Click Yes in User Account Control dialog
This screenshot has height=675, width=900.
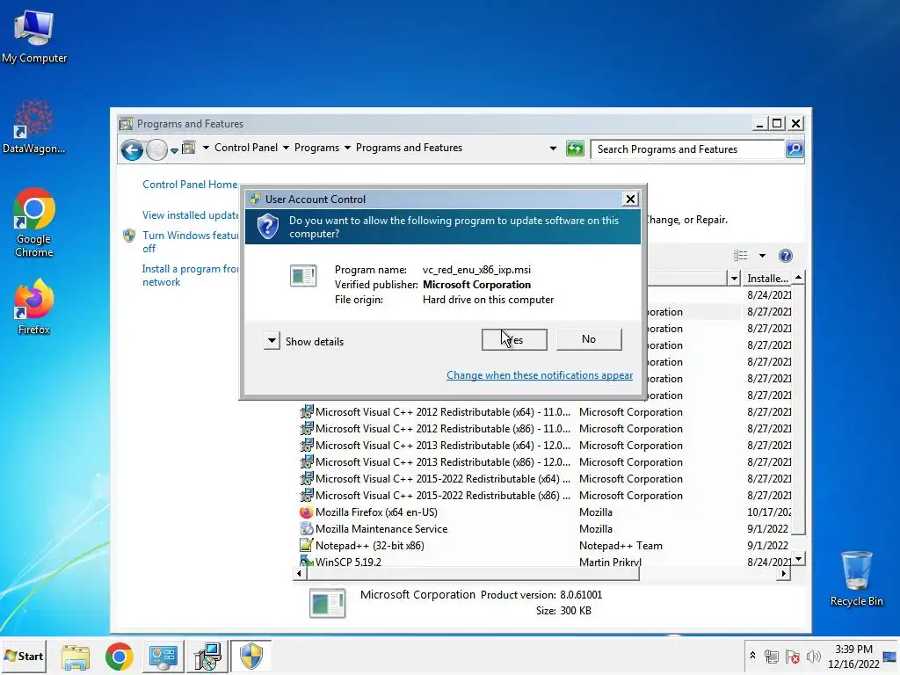coord(513,339)
